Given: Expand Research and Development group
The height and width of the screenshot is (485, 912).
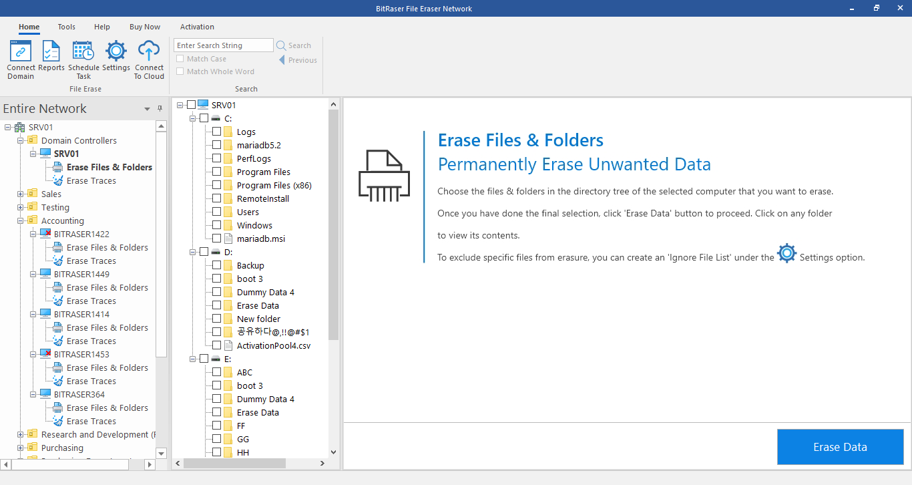Looking at the screenshot, I should (x=21, y=434).
